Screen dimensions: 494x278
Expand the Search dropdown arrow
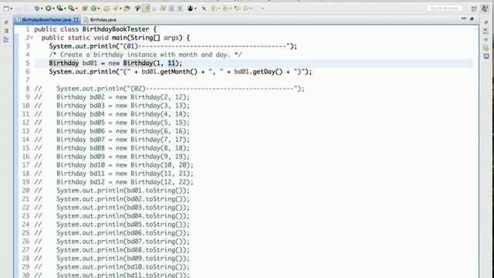click(x=120, y=8)
